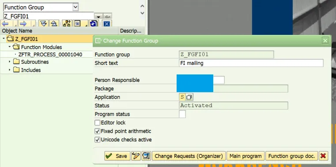The width and height of the screenshot is (336, 167).
Task: Click the Short text field with FI mailing
Action: coord(251,63)
